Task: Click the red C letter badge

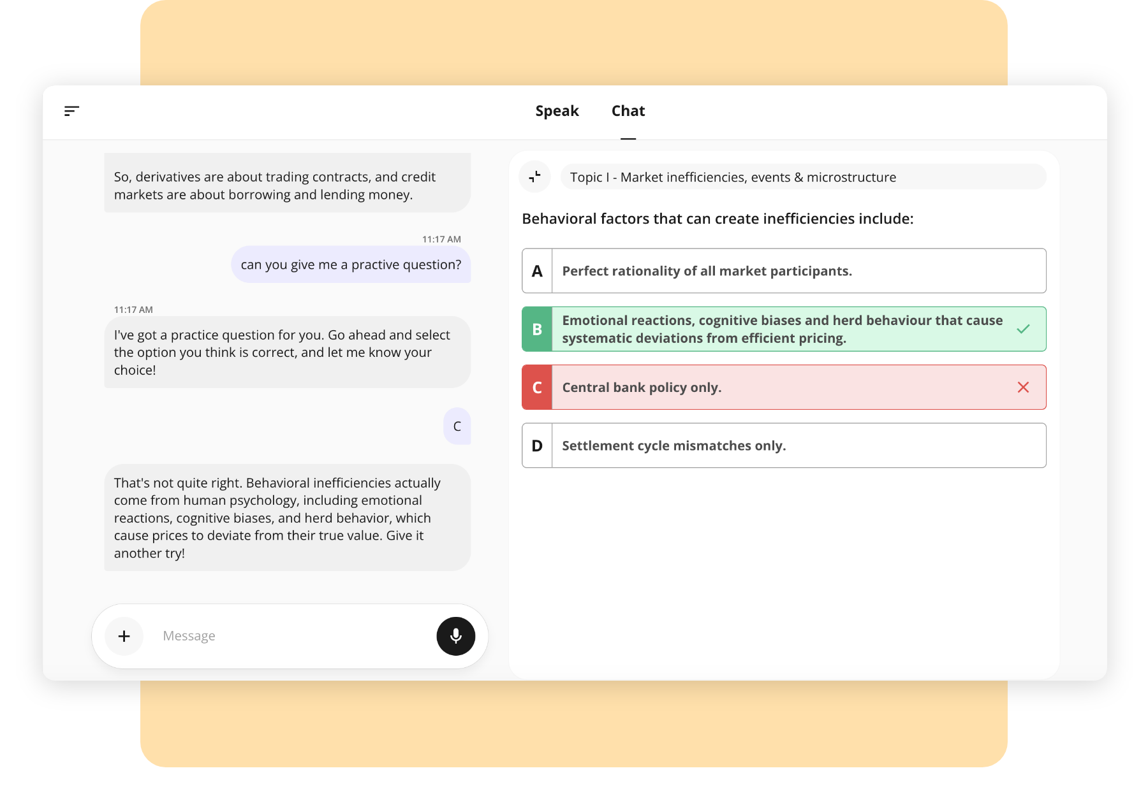Action: 537,387
